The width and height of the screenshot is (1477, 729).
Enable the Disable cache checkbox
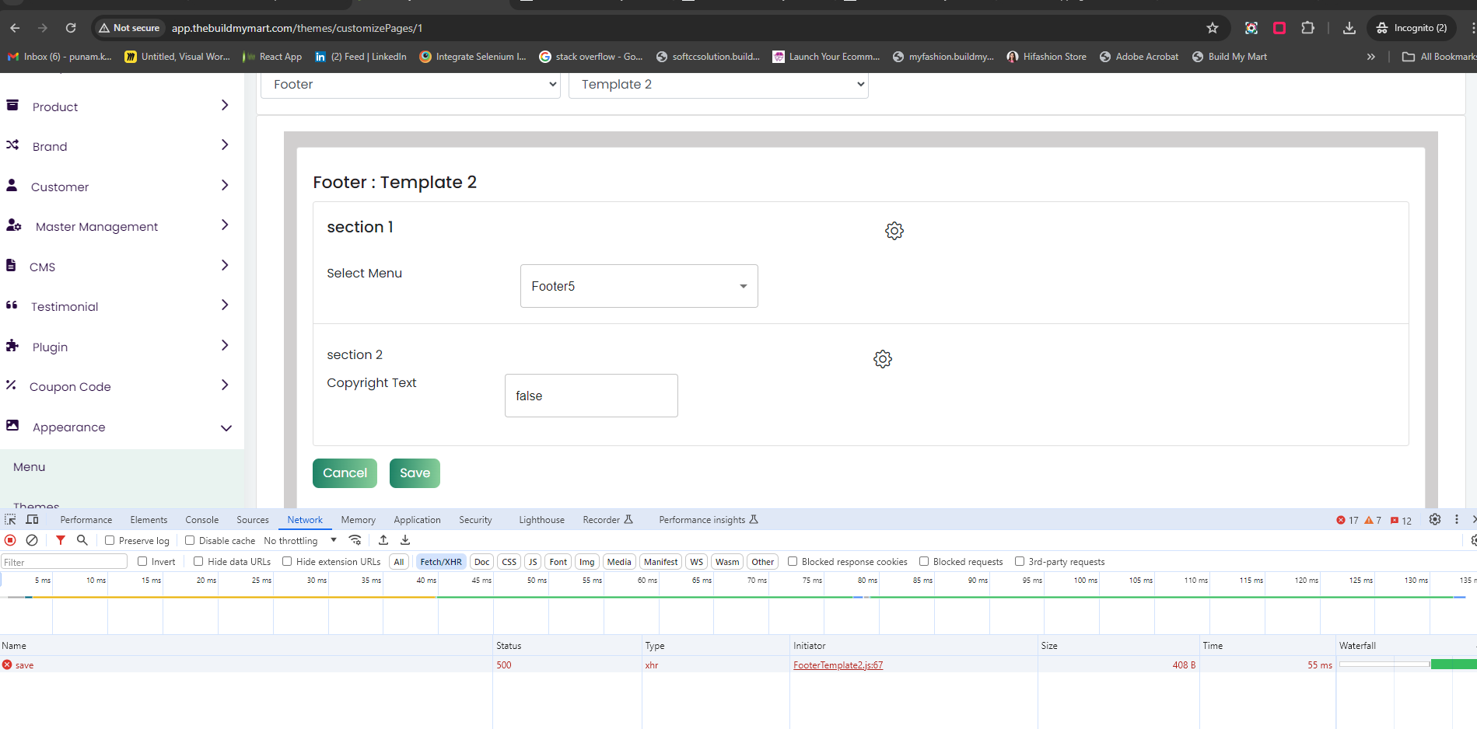click(190, 540)
